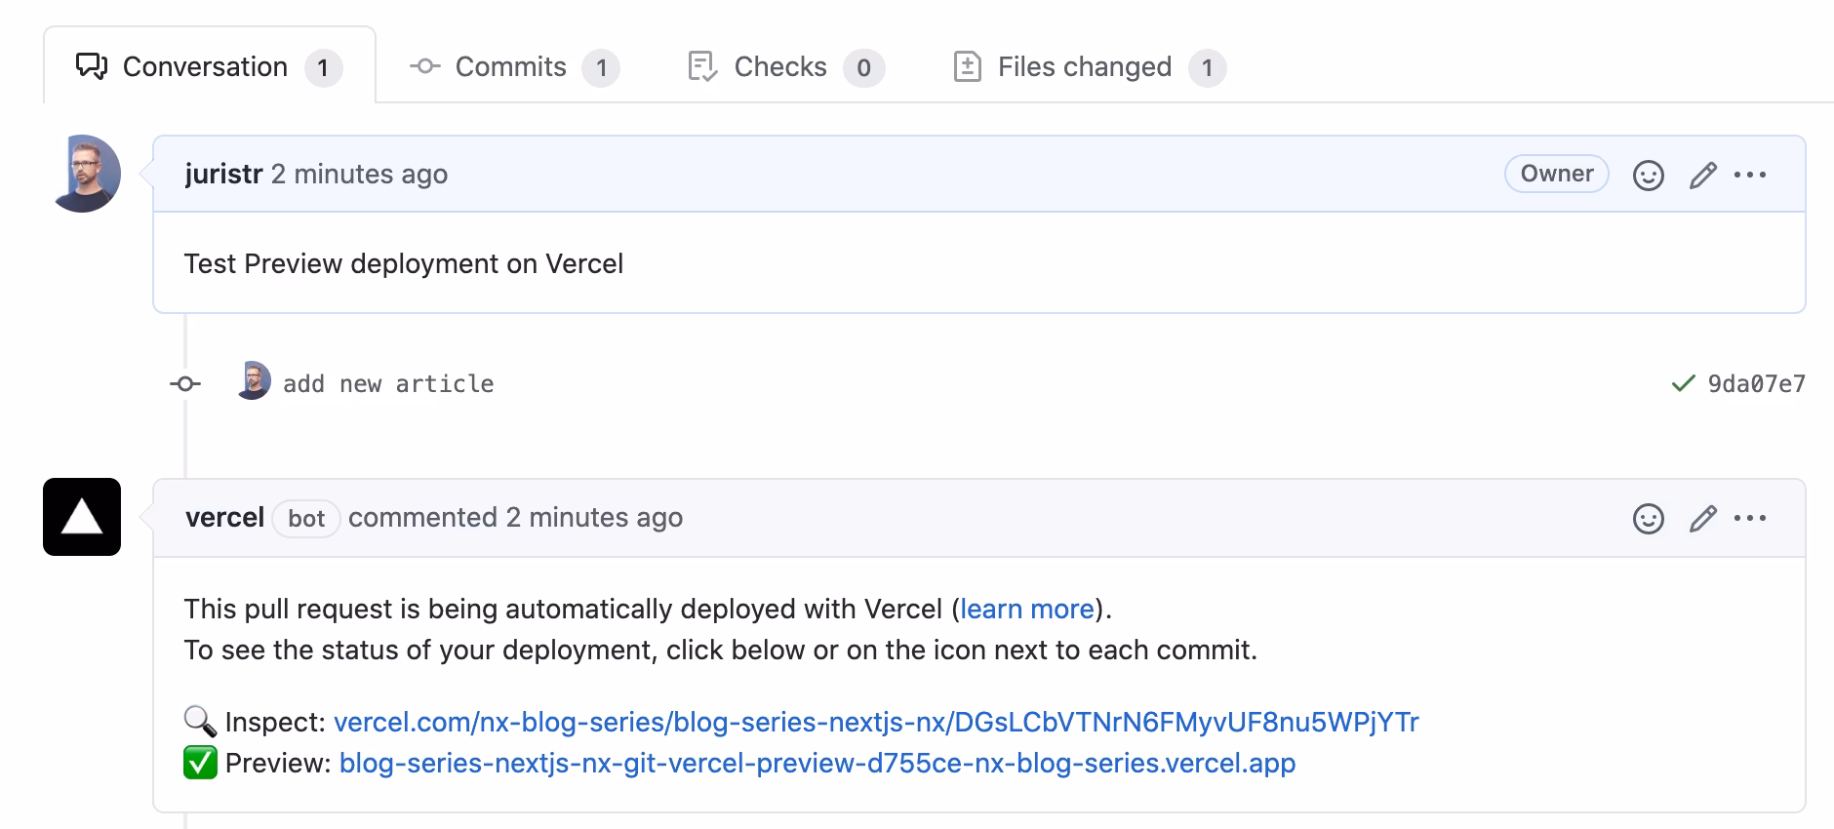
Task: Open options menu on juristr's comment
Action: 1750,176
